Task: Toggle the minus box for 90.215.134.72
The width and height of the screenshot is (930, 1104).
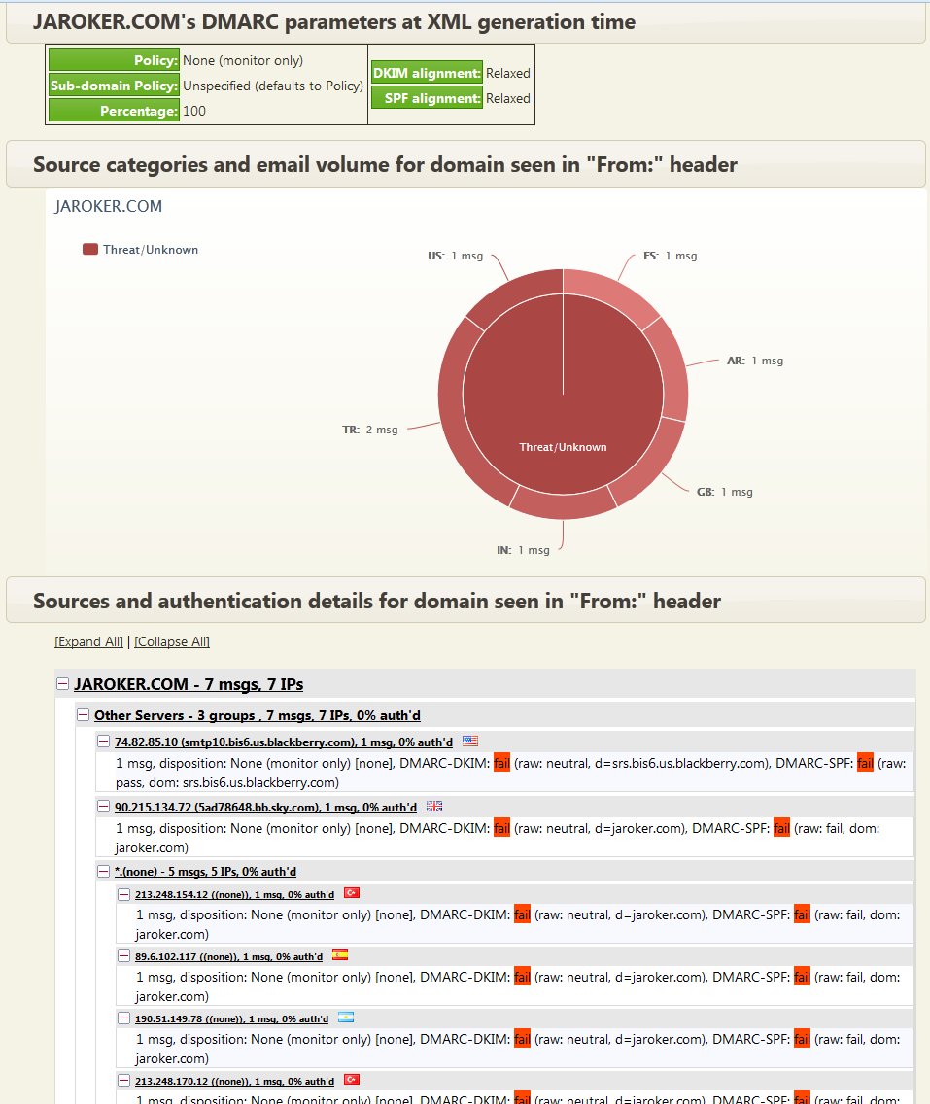Action: tap(104, 807)
